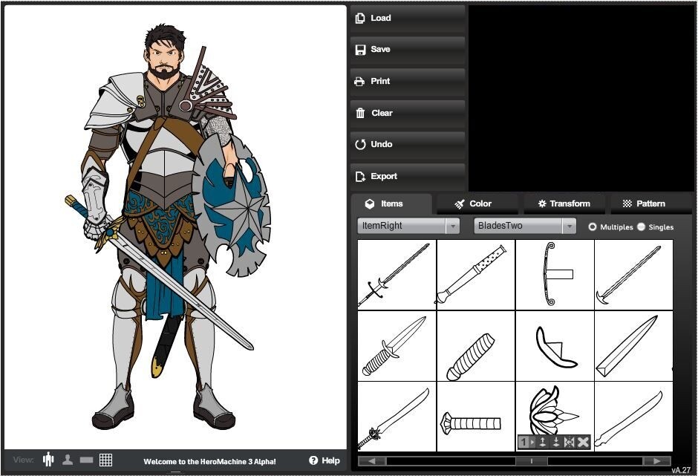Select the Singles radio button
This screenshot has width=698, height=476.
point(642,226)
